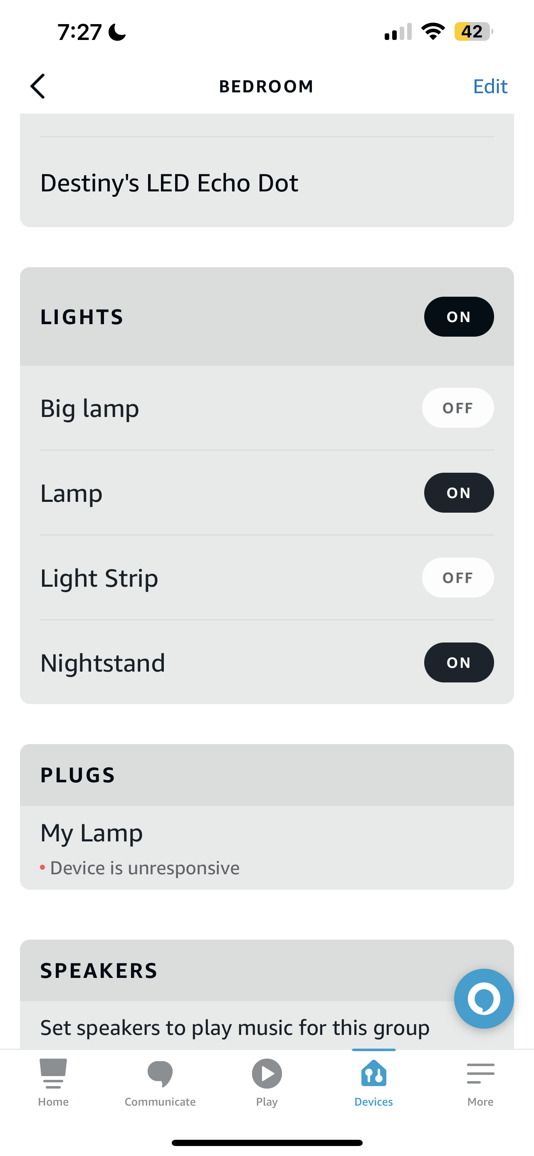Turn on the Big lamp toggle
The image size is (534, 1156).
(458, 408)
